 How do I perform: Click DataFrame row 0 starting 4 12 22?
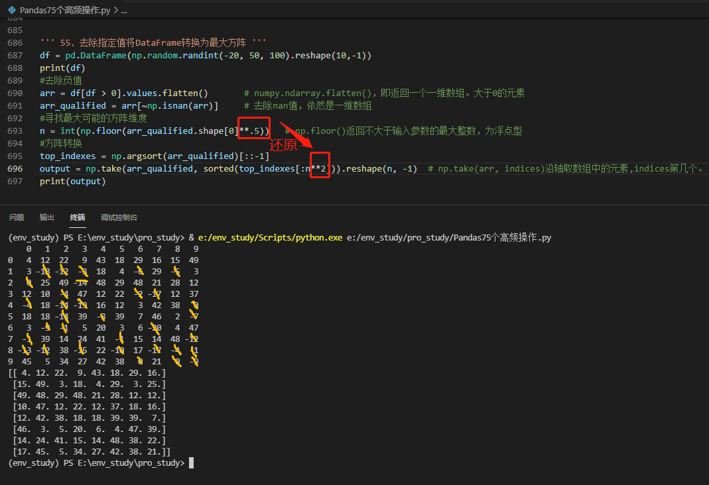[x=103, y=260]
